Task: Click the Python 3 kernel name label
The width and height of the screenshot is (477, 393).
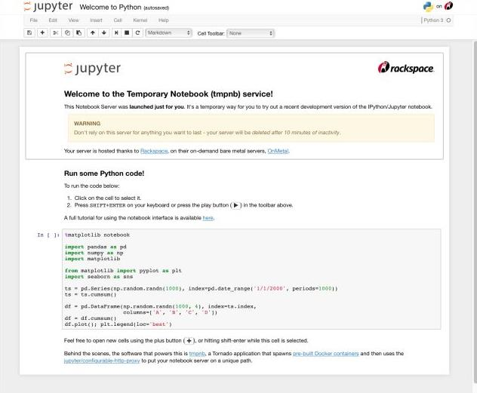Action: (433, 20)
